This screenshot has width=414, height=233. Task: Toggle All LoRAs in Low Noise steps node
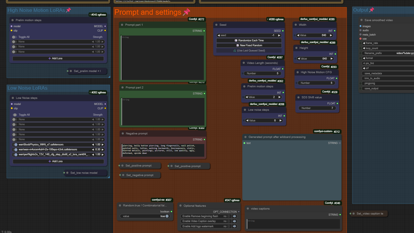coord(15,115)
